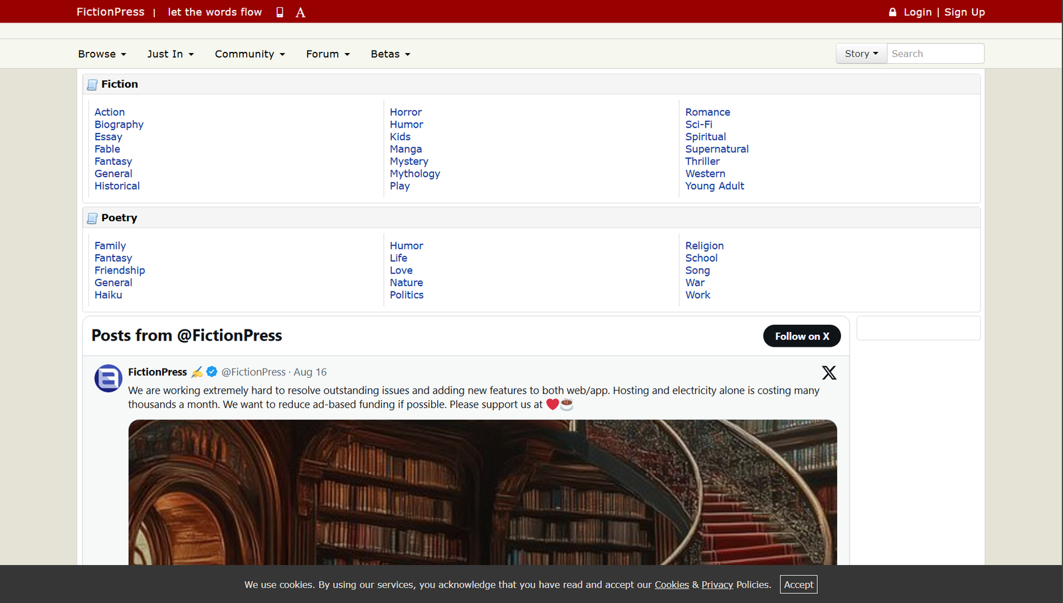The width and height of the screenshot is (1063, 603).
Task: Open the Story search type dropdown
Action: point(861,54)
